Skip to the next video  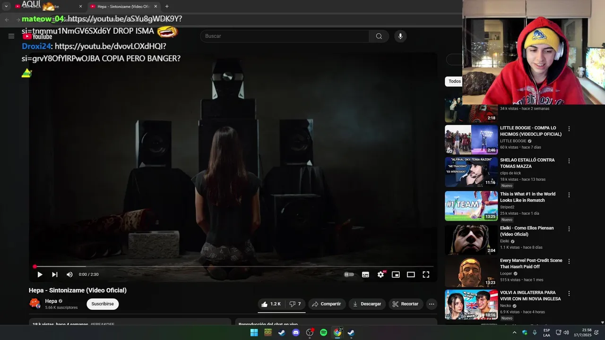(55, 274)
